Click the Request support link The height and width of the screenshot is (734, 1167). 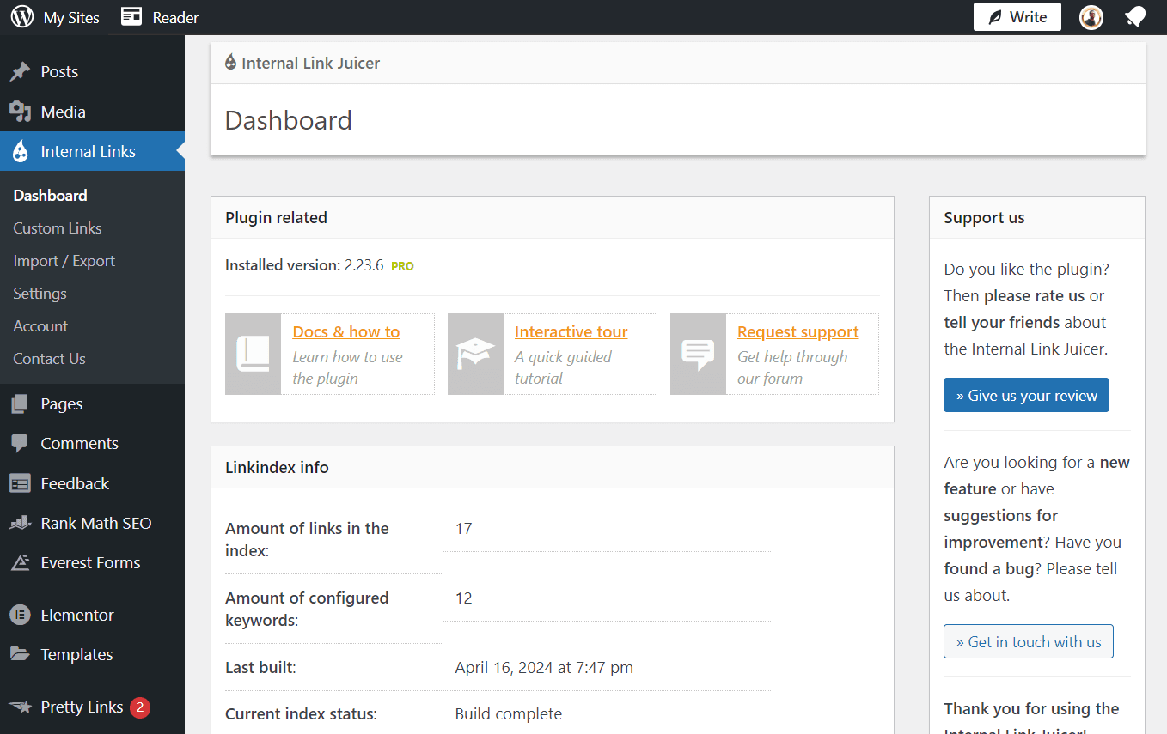coord(798,332)
